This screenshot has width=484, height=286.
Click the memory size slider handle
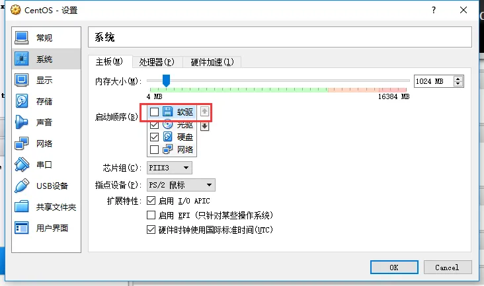pos(166,81)
